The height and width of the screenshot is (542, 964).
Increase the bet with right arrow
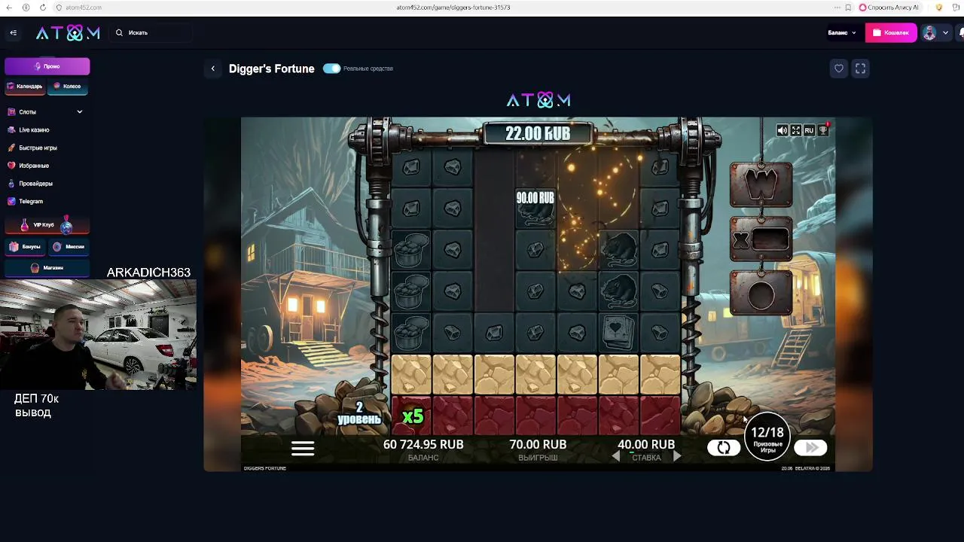pyautogui.click(x=676, y=456)
